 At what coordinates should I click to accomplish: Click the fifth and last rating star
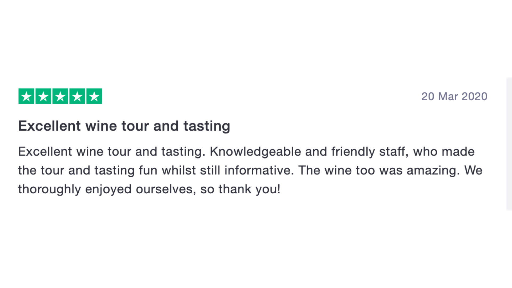94,96
